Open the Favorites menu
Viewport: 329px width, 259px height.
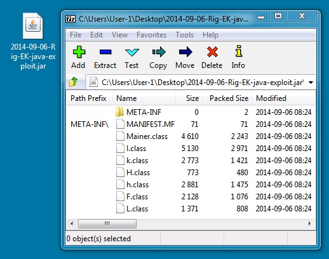[x=151, y=35]
